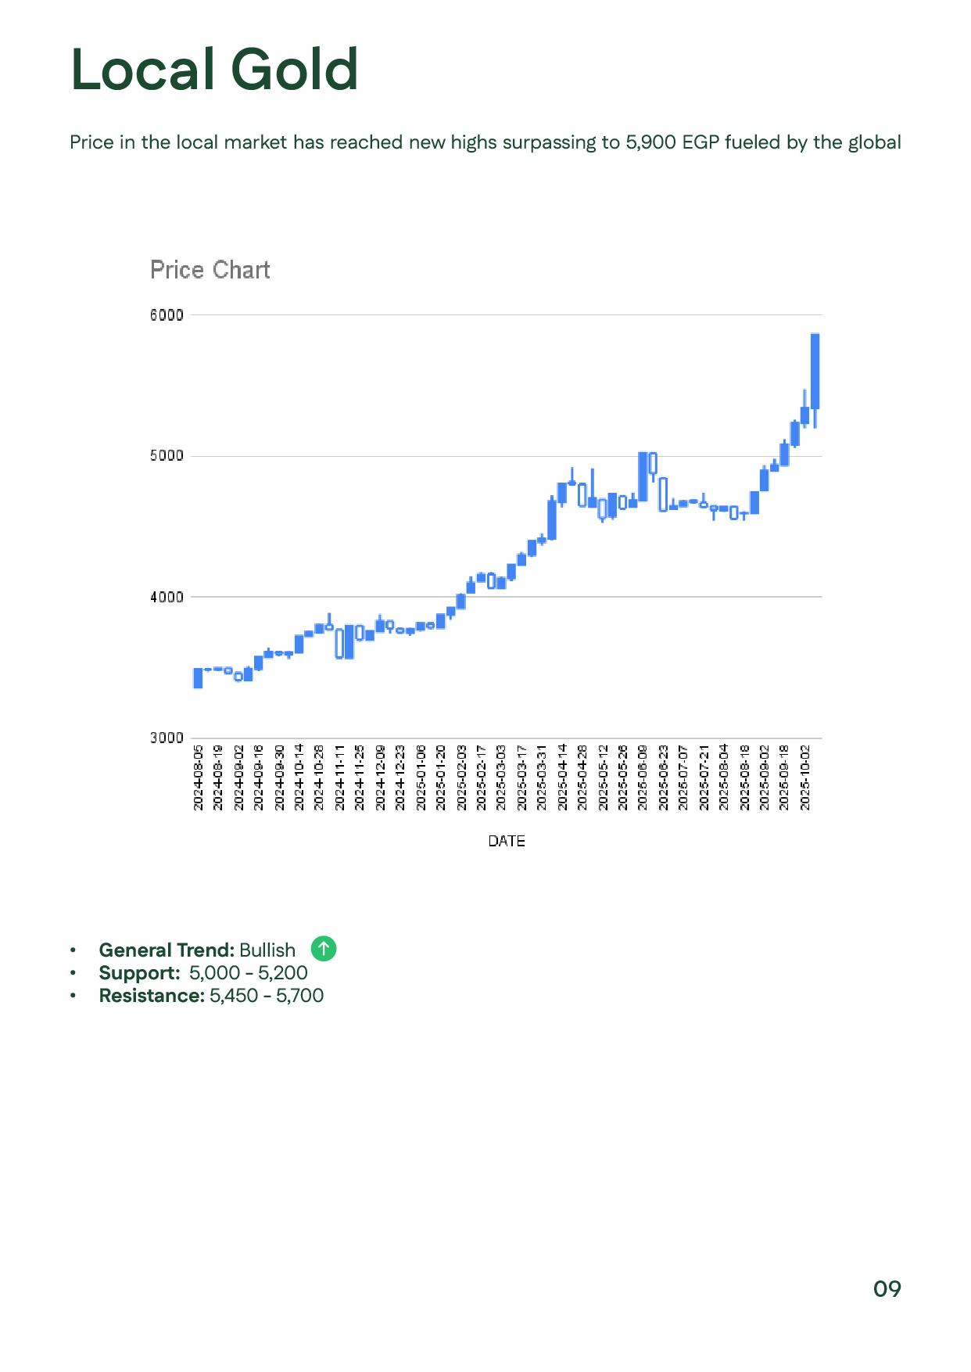The width and height of the screenshot is (971, 1372).
Task: Click the 2024-08-05 date label
Action: click(199, 777)
